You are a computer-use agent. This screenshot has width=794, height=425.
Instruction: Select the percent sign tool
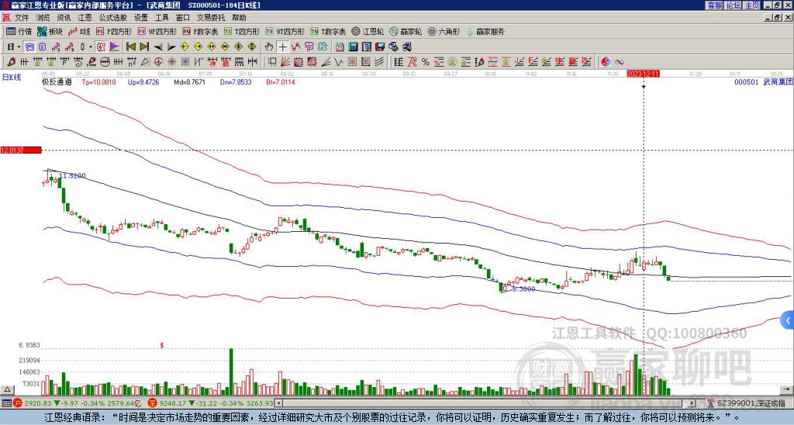426,62
